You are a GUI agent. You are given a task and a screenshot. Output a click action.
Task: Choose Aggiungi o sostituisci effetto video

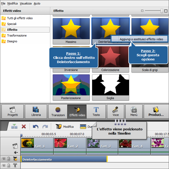(141, 39)
